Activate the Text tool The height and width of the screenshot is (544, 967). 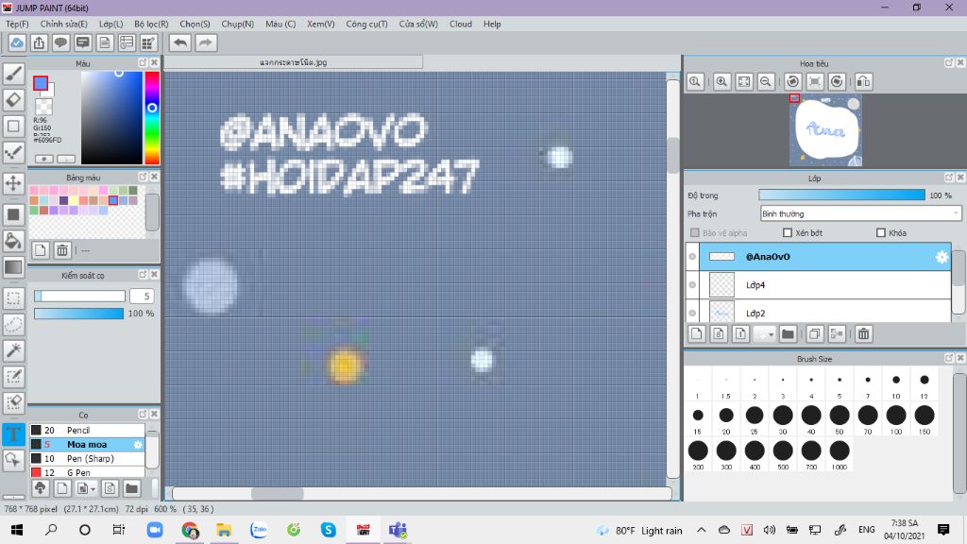tap(13, 433)
